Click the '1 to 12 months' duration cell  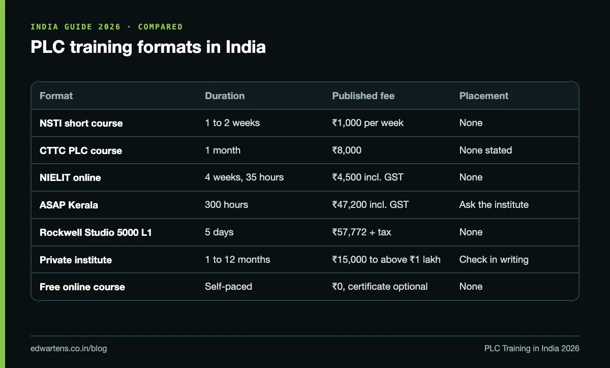237,260
